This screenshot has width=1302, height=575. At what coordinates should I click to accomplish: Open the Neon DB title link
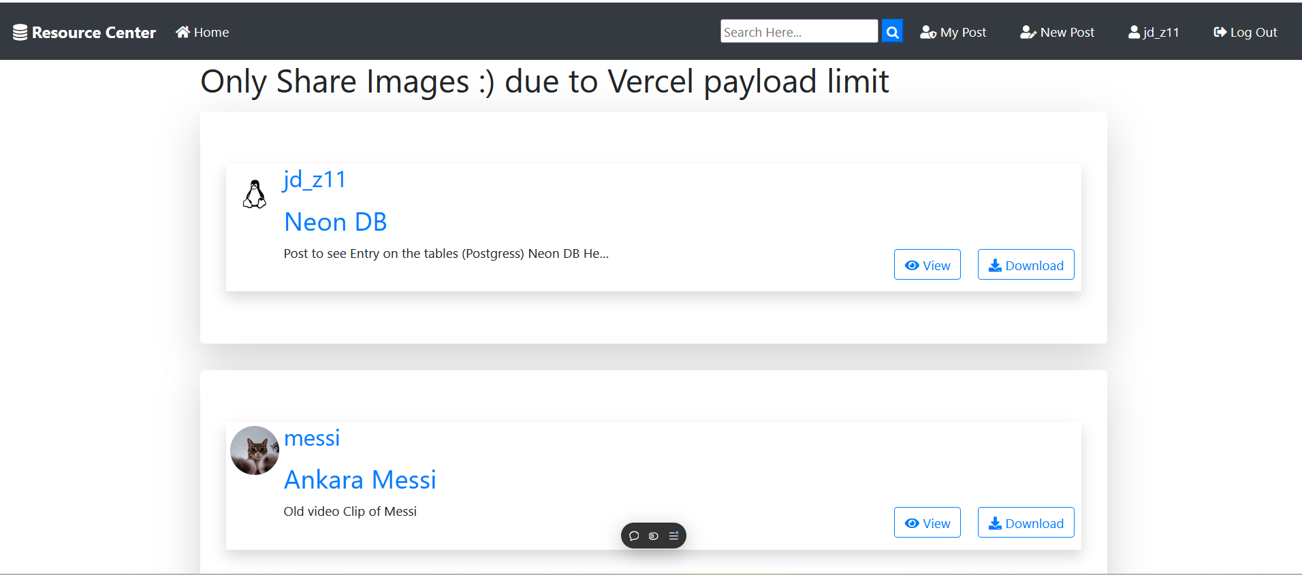pos(335,222)
